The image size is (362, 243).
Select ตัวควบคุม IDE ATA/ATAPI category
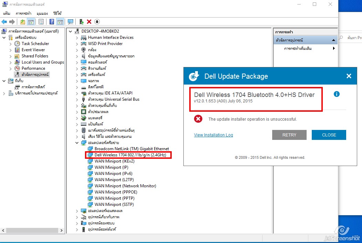[110, 93]
